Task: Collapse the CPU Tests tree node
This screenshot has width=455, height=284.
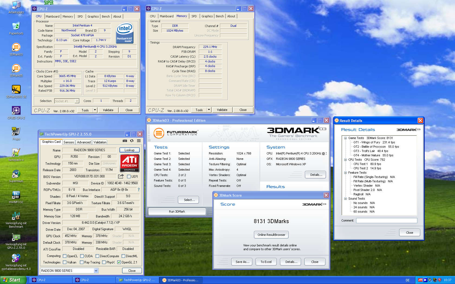Action: click(x=345, y=160)
